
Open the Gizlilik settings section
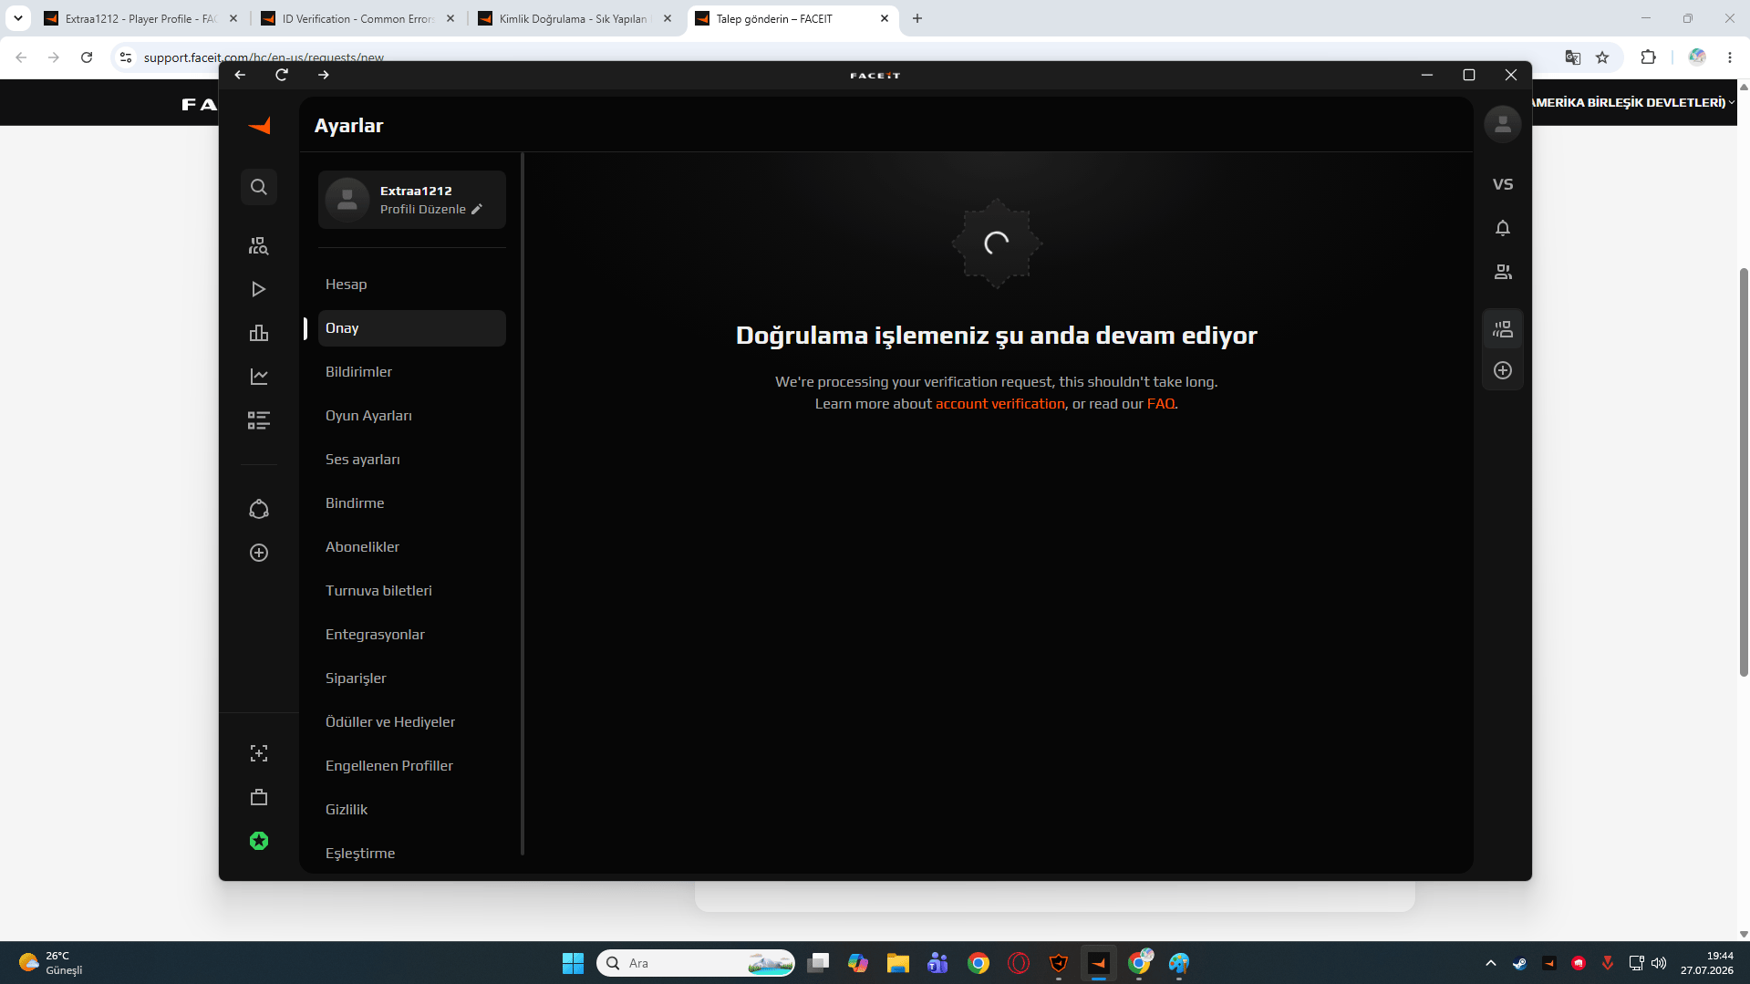coord(412,810)
